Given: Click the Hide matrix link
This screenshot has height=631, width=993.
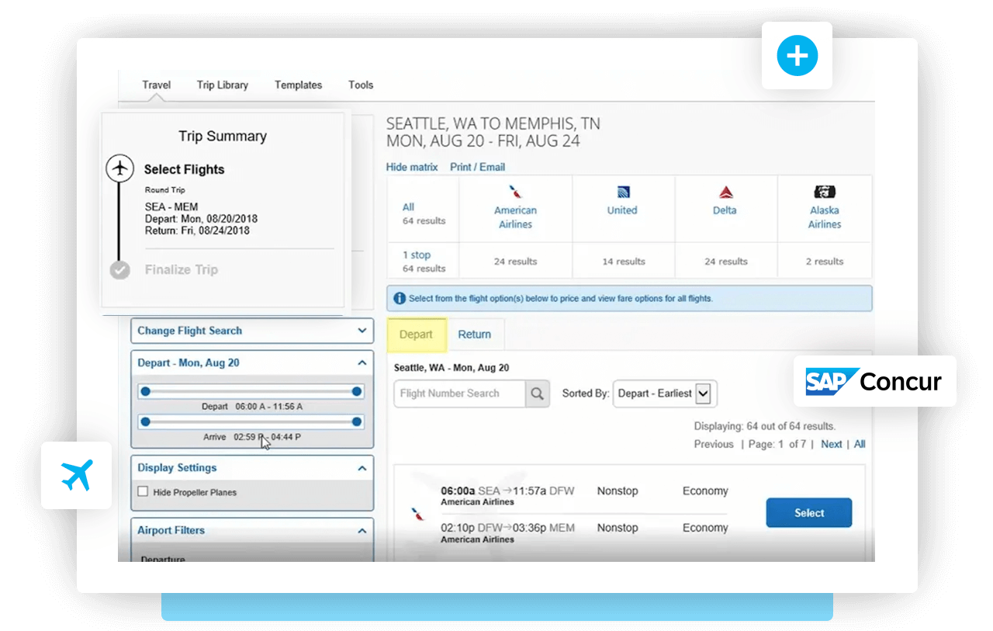Looking at the screenshot, I should click(412, 167).
